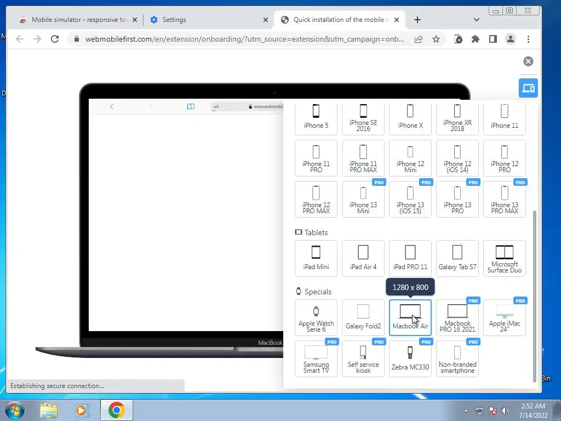This screenshot has width=561, height=421.
Task: Select the iPhone SE 2016 device
Action: 363,118
